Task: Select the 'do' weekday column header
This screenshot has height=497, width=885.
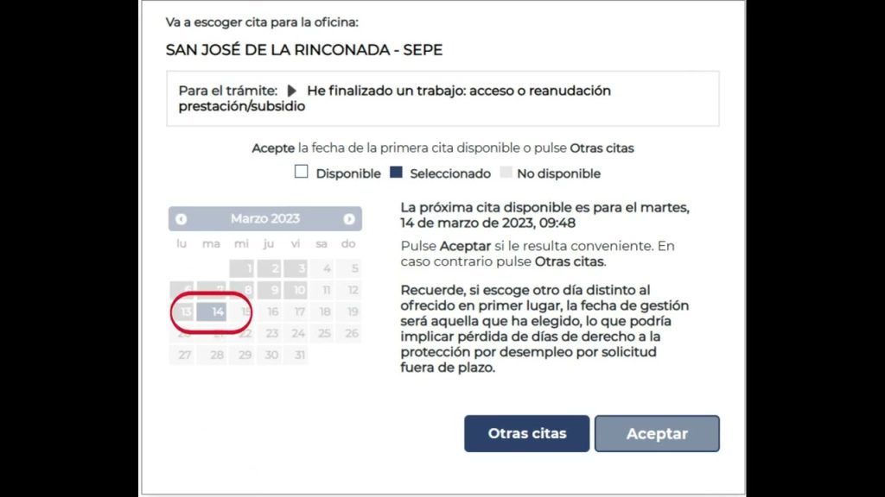Action: click(x=348, y=243)
